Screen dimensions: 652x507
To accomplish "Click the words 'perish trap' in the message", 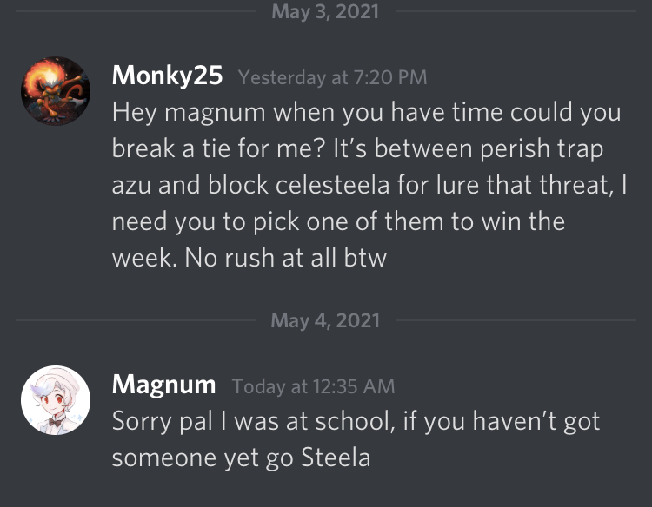I will 541,148.
